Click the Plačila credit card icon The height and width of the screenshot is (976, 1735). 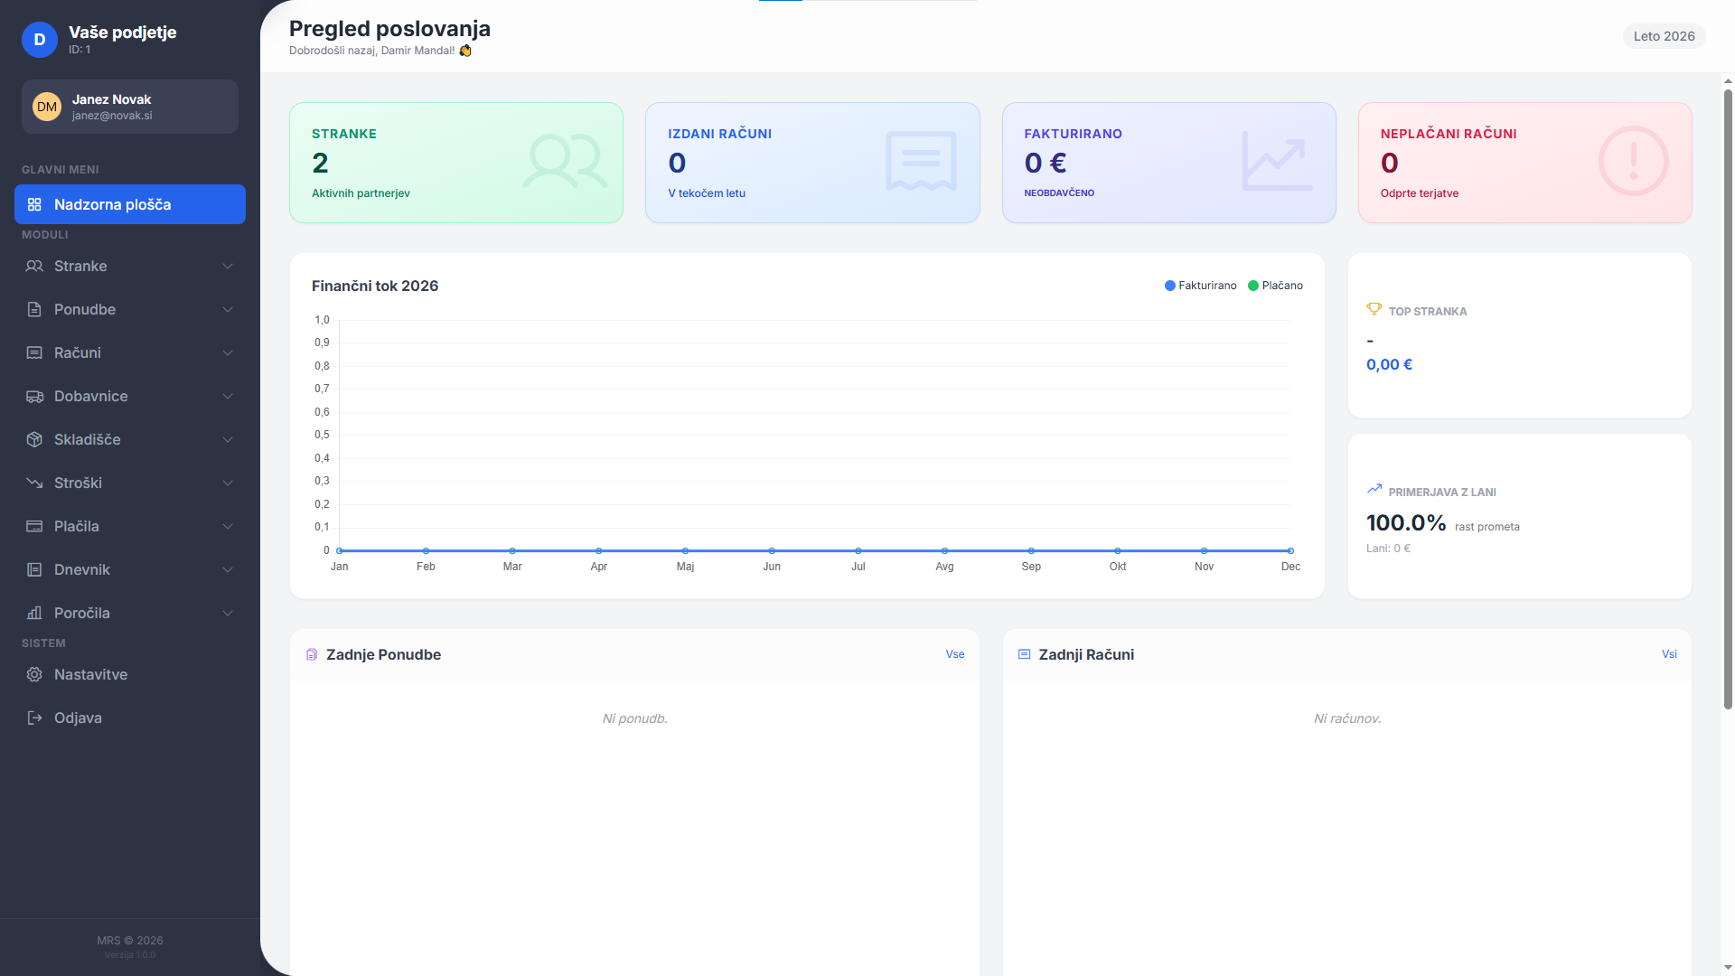coord(34,526)
